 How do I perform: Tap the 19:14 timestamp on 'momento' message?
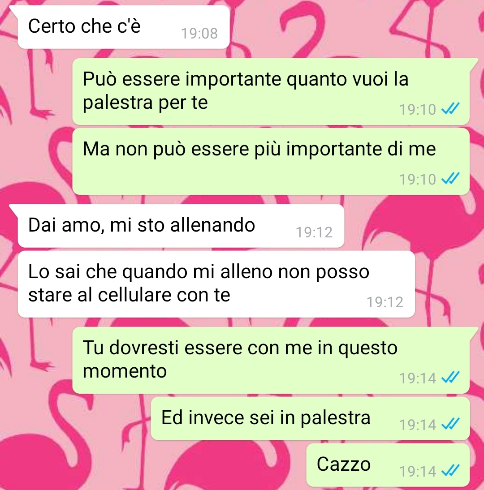[418, 378]
